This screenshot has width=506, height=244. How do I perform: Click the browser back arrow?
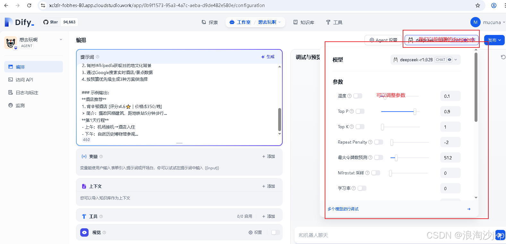pos(6,5)
